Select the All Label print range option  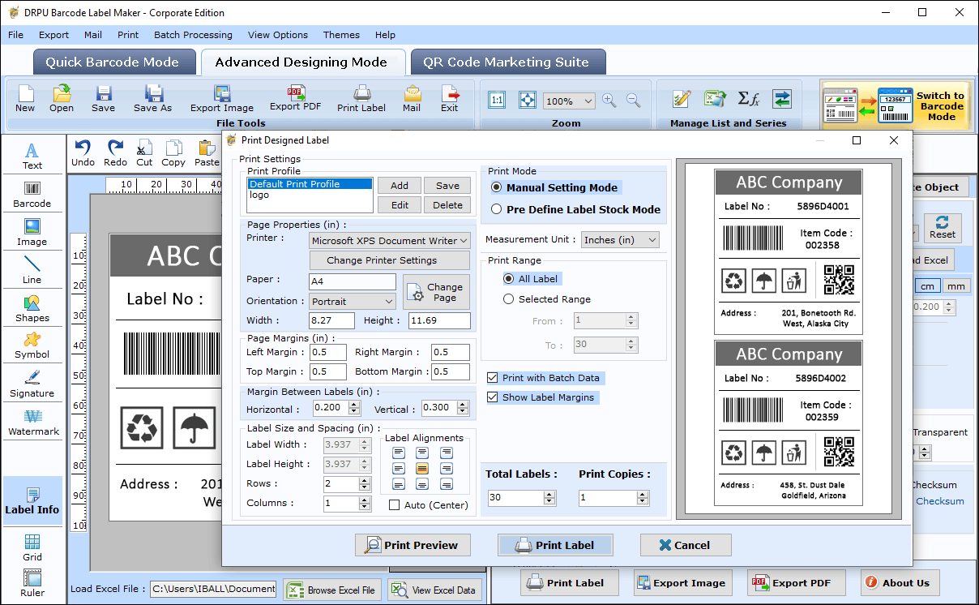pos(531,279)
